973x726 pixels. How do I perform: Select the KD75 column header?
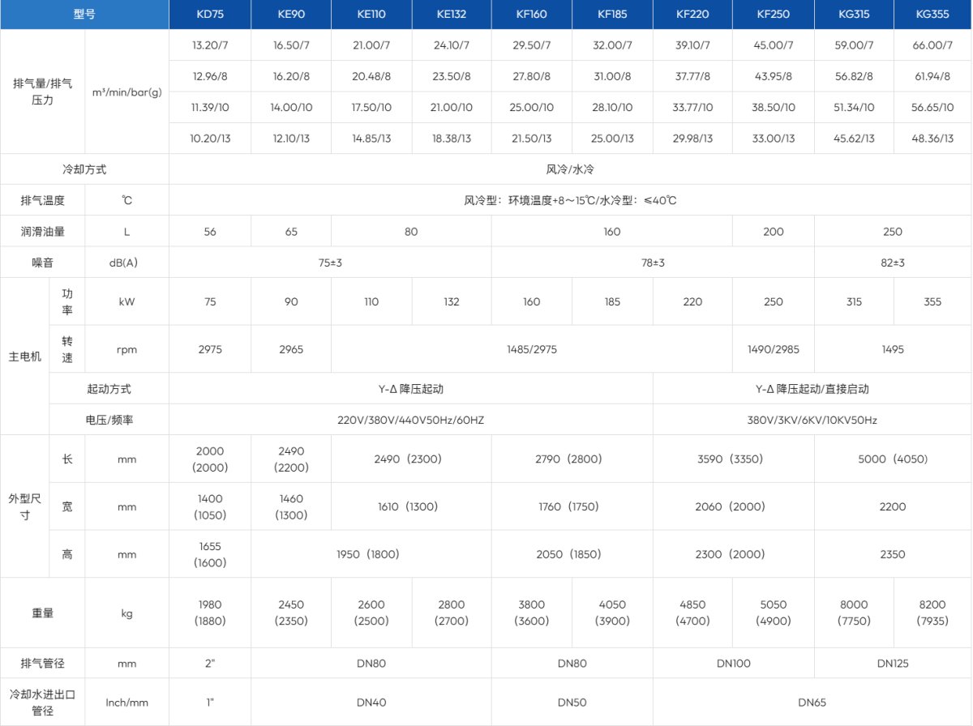click(210, 14)
